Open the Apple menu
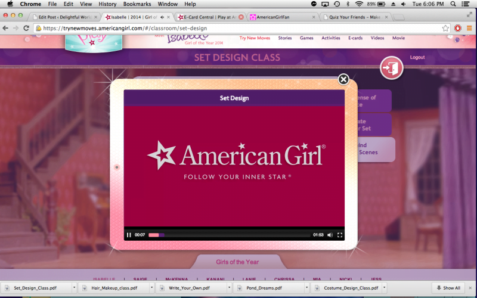The width and height of the screenshot is (477, 298). (x=10, y=4)
